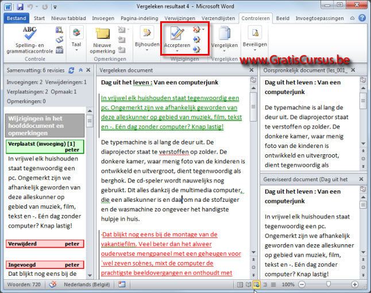Image resolution: width=371 pixels, height=293 pixels.
Task: Toggle ruler in Vergeleken document pane
Action: point(253,80)
